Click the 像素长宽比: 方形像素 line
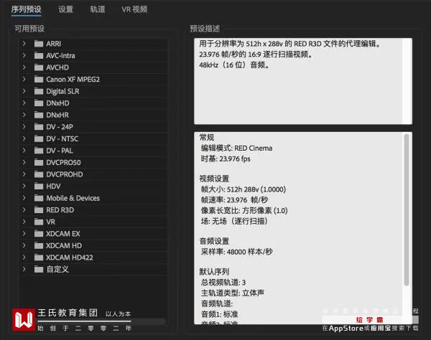Screen dimensions: 431x340 click(244, 210)
